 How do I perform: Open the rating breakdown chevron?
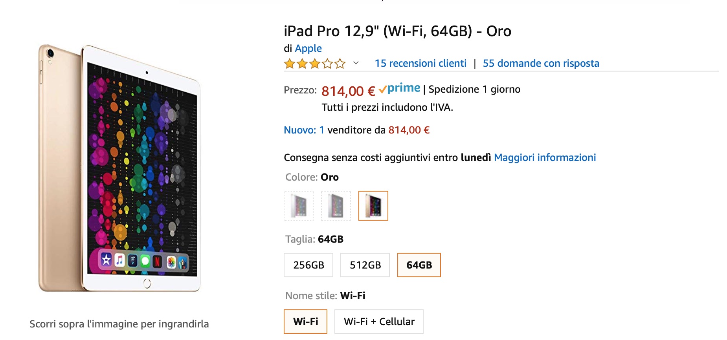356,64
